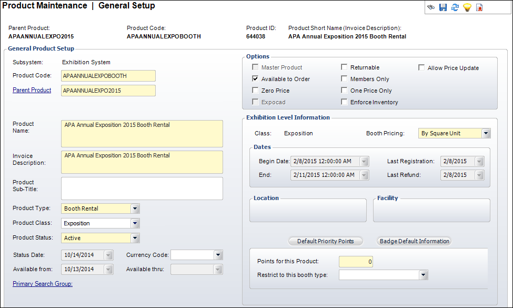The width and height of the screenshot is (513, 308).
Task: Open the Parent Product link
Action: point(32,90)
